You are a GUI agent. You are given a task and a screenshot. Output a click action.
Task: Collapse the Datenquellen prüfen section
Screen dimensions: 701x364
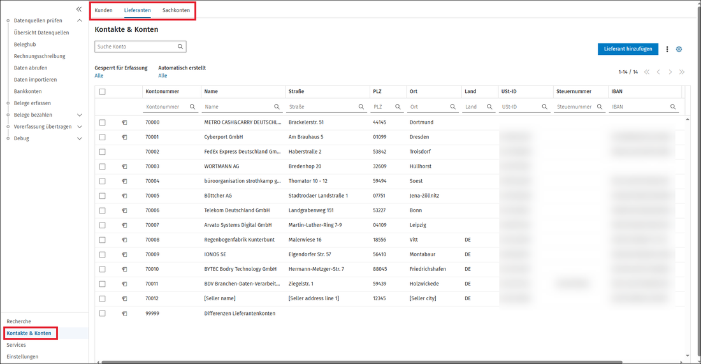[80, 20]
